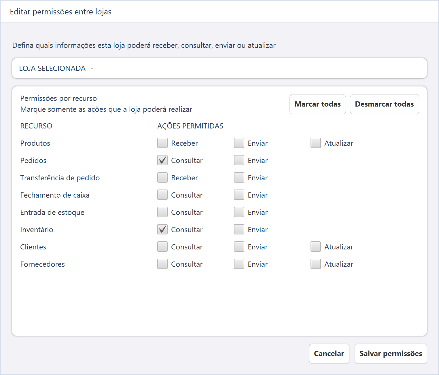This screenshot has height=375, width=439.
Task: Cancel the permissions dialog
Action: (329, 354)
